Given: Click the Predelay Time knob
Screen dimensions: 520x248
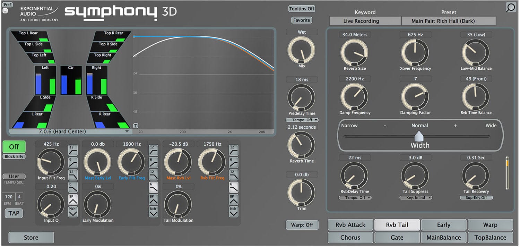Looking at the screenshot, I should 302,97.
